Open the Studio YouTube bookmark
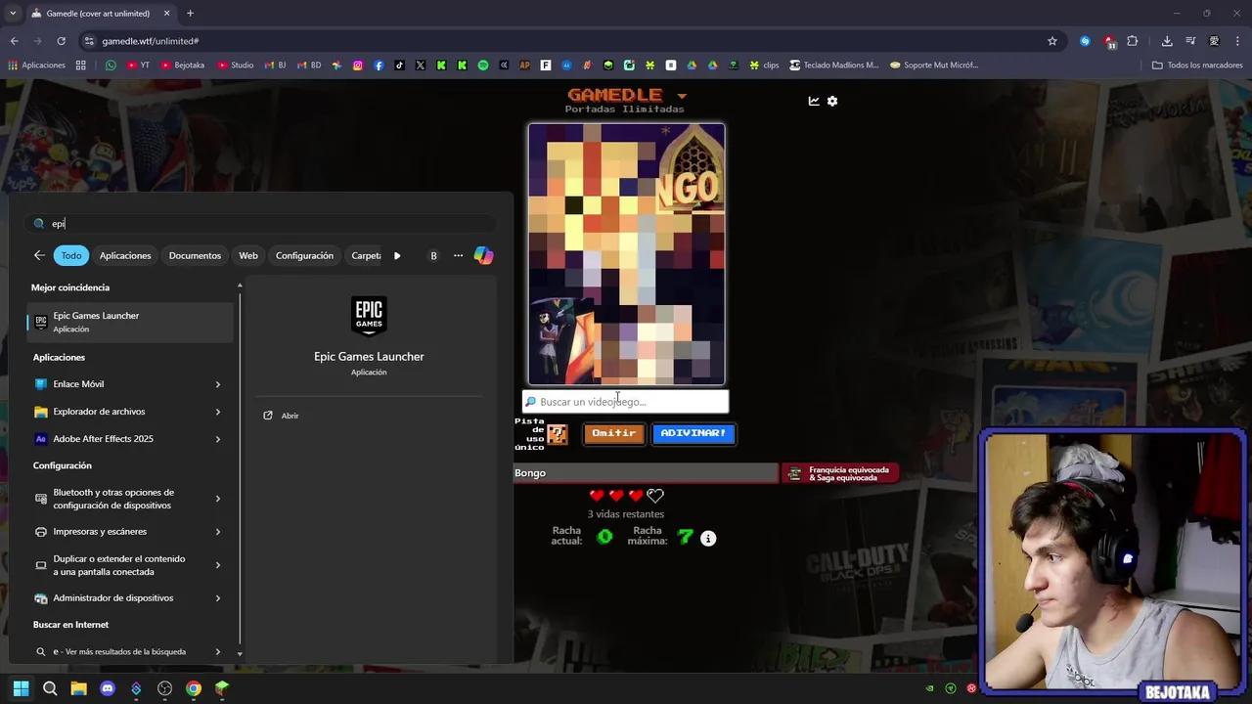The image size is (1252, 704). (236, 66)
